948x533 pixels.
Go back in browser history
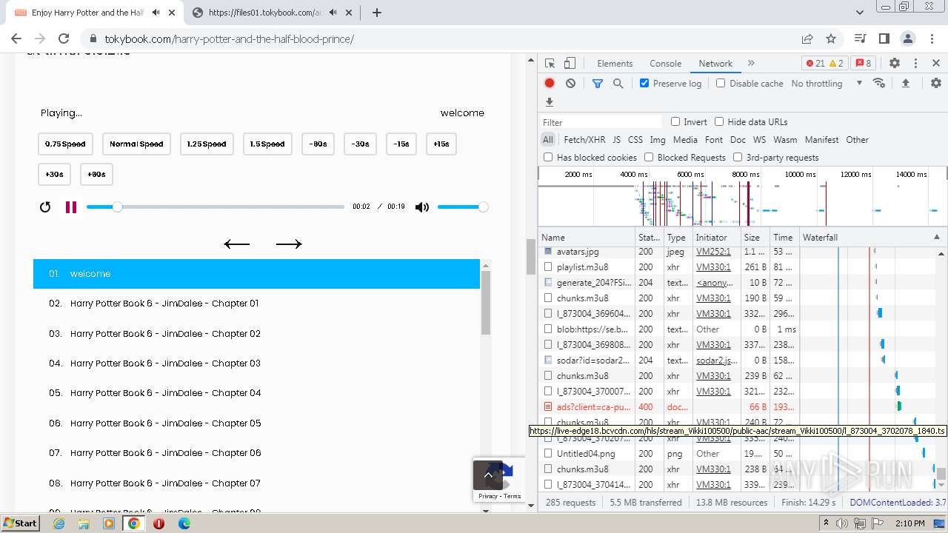pos(16,38)
